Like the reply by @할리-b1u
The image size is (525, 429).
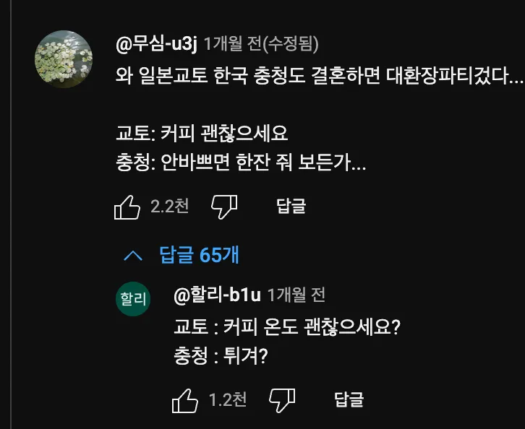tap(185, 399)
